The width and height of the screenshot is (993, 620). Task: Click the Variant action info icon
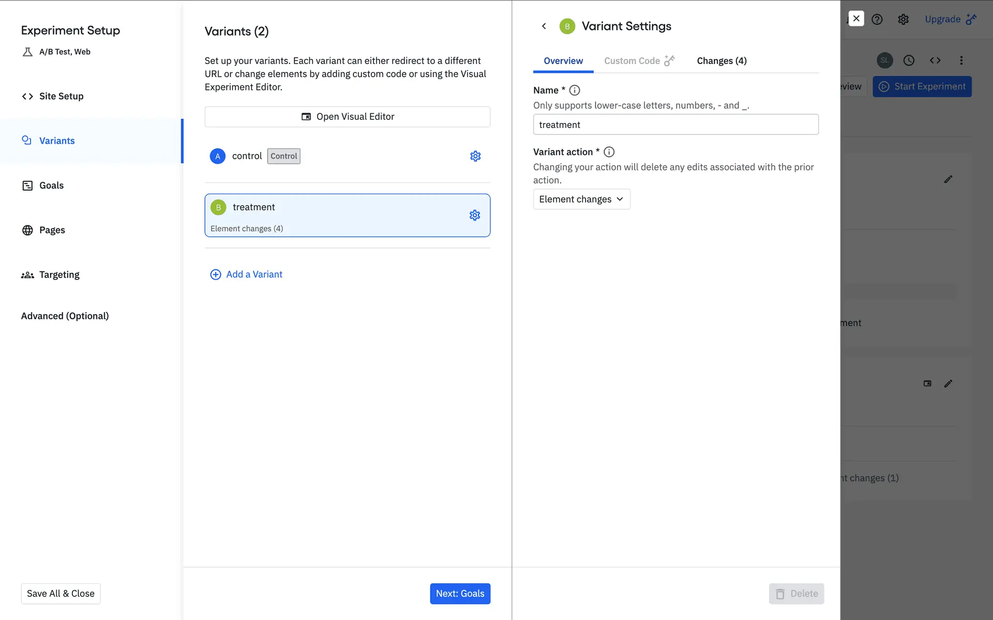coord(609,152)
